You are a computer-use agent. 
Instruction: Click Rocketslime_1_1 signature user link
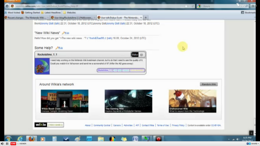(x=105, y=70)
